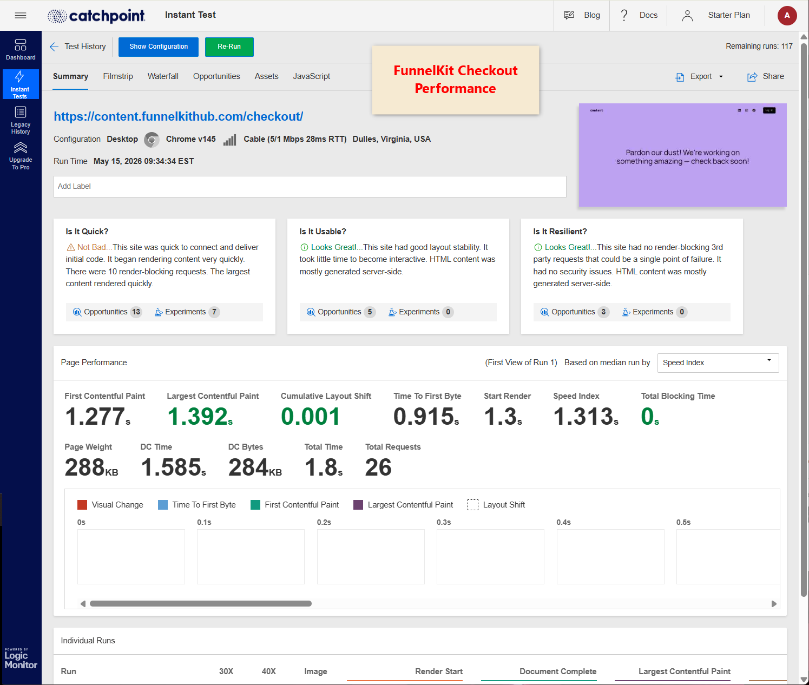Screen dimensions: 809x685
Task: Click the Cumulative Layout Shift 0.001 value
Action: point(311,417)
